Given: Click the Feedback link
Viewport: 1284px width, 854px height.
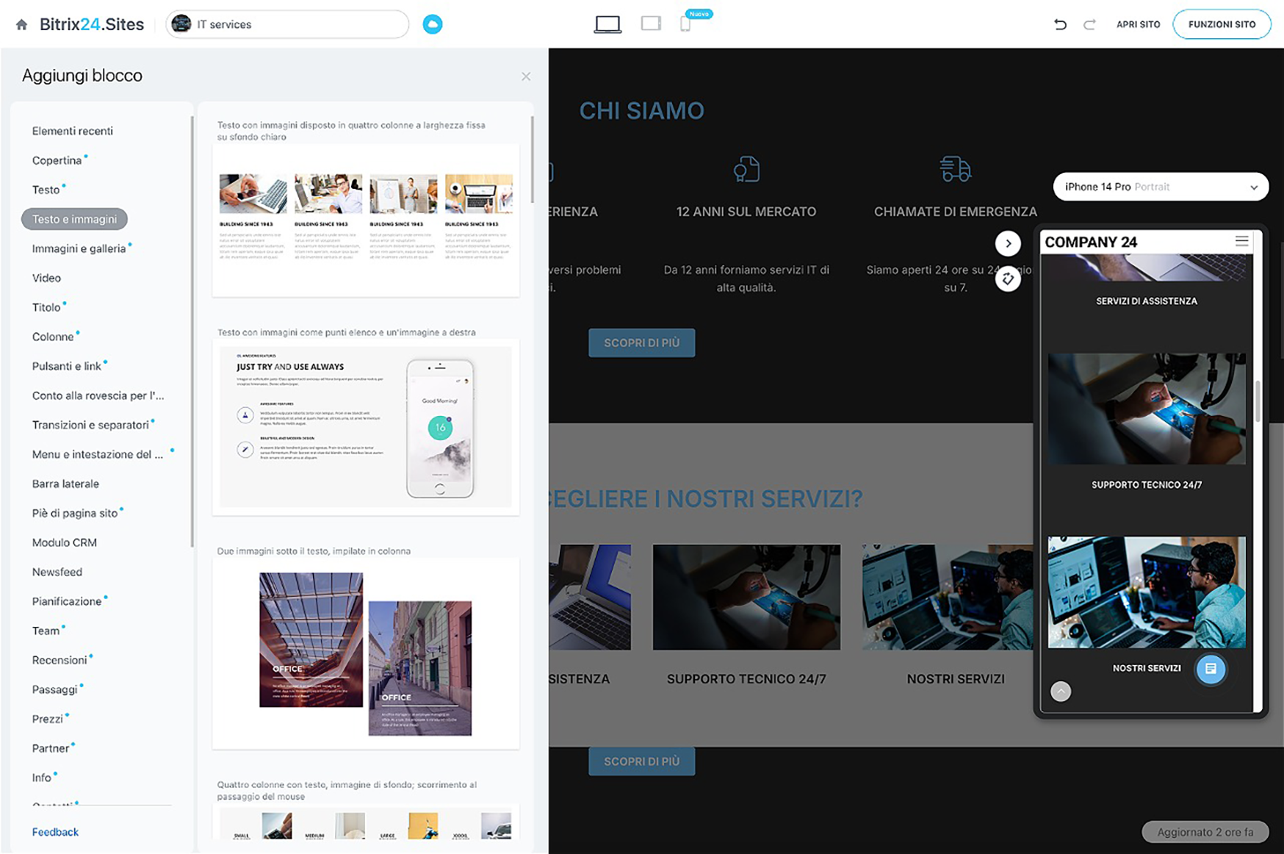Looking at the screenshot, I should point(55,832).
